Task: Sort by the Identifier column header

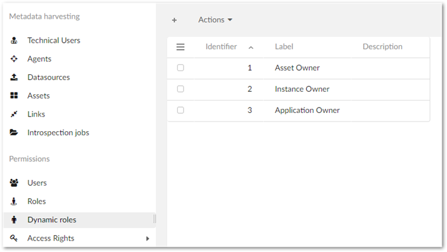Action: click(221, 47)
